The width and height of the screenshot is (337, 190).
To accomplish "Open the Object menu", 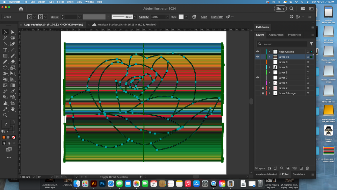I will (41, 2).
